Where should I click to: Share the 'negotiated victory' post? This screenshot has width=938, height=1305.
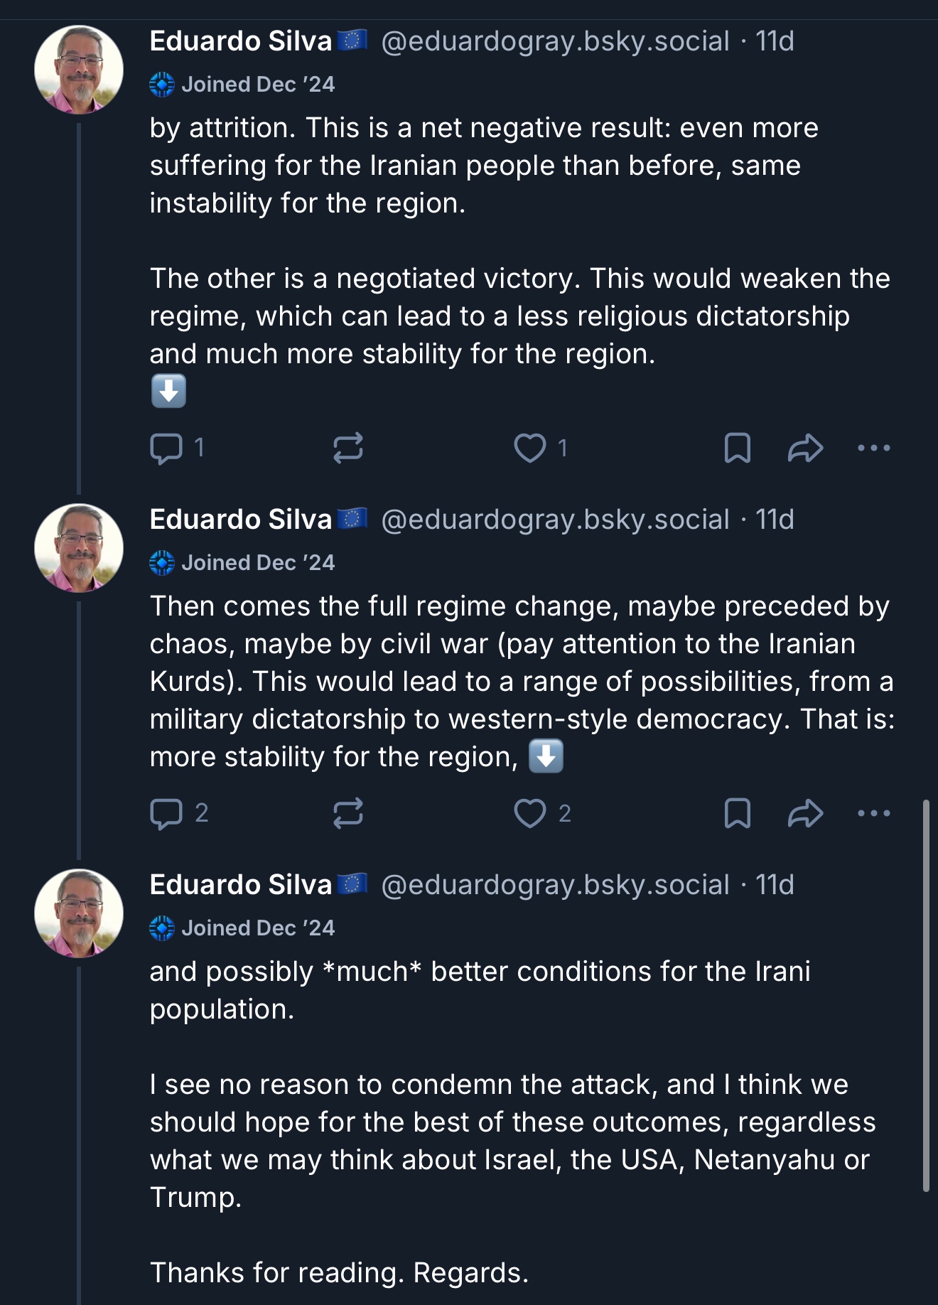click(x=805, y=449)
